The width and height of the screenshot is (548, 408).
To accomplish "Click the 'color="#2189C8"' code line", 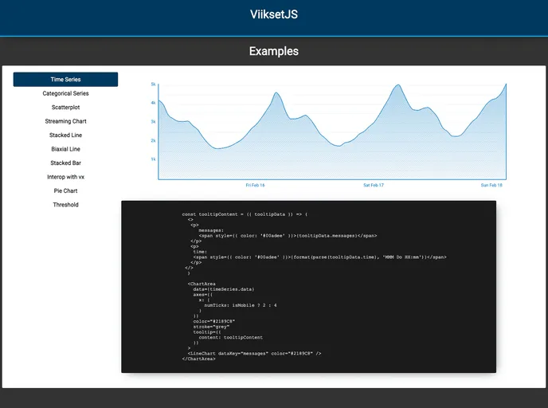I will pos(214,321).
